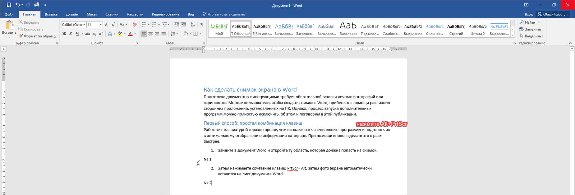Click the Save icon in quick access toolbar
The width and height of the screenshot is (575, 195).
tap(9, 5)
